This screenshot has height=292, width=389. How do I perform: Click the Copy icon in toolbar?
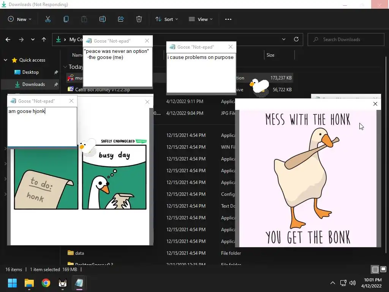[x=66, y=19]
